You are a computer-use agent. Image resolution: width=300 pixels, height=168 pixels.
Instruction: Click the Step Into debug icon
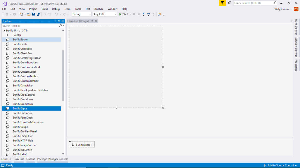tap(144, 14)
